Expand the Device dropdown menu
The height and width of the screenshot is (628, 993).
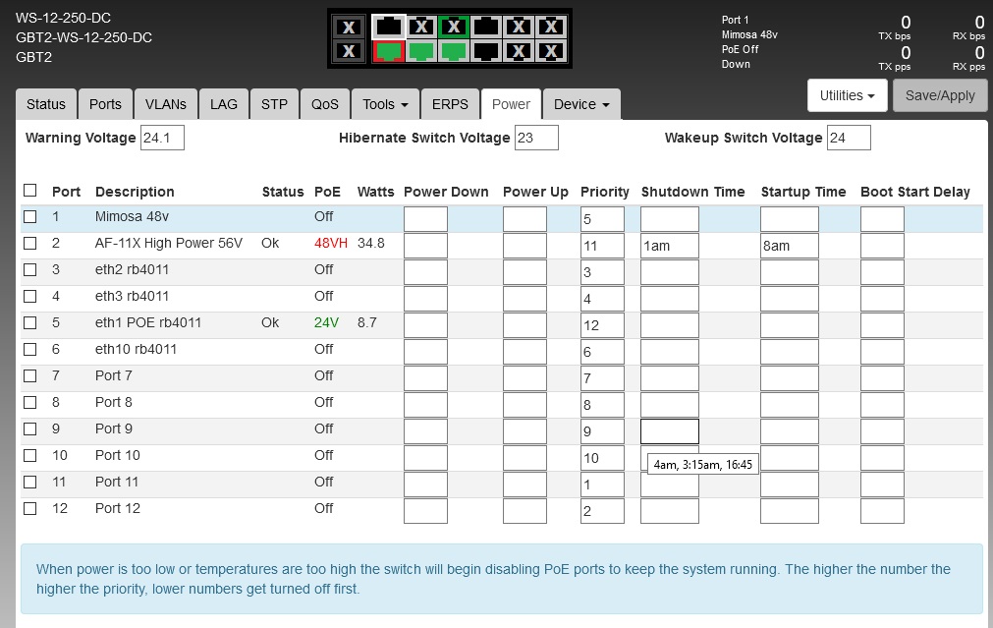click(580, 104)
